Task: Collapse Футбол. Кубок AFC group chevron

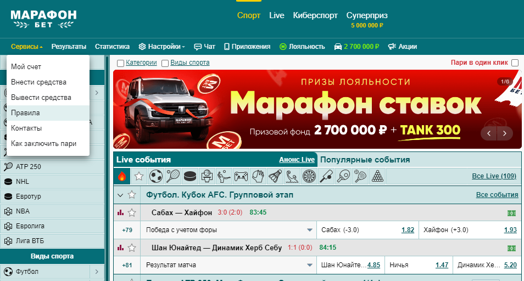Action: click(120, 195)
